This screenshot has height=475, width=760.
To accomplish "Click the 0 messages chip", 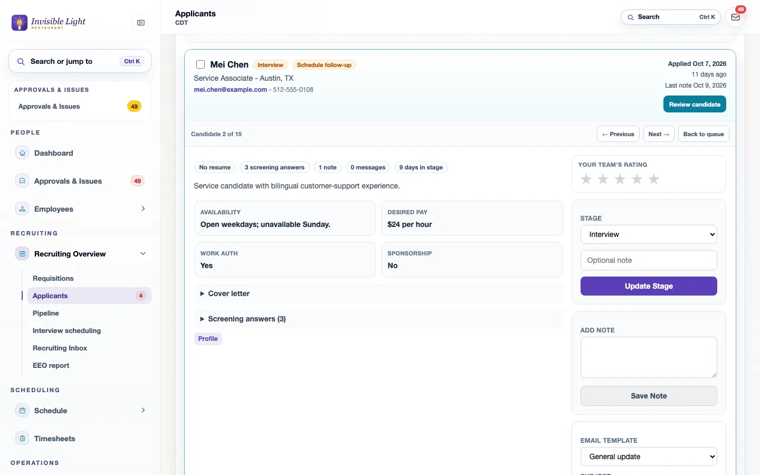I will tap(368, 167).
